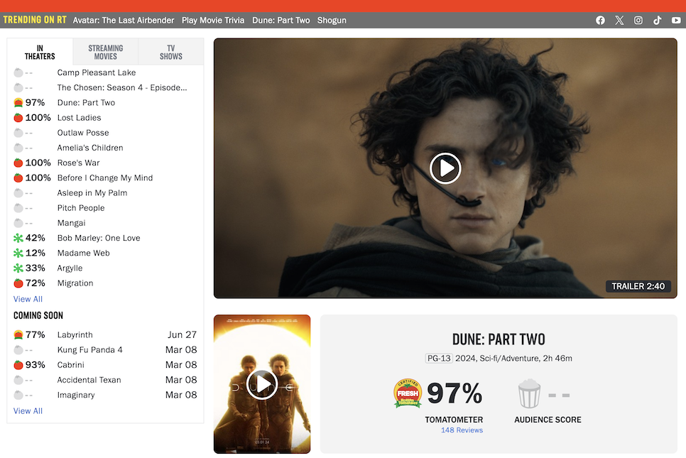Click the tomato icon next to Lost Ladies

pyautogui.click(x=18, y=118)
